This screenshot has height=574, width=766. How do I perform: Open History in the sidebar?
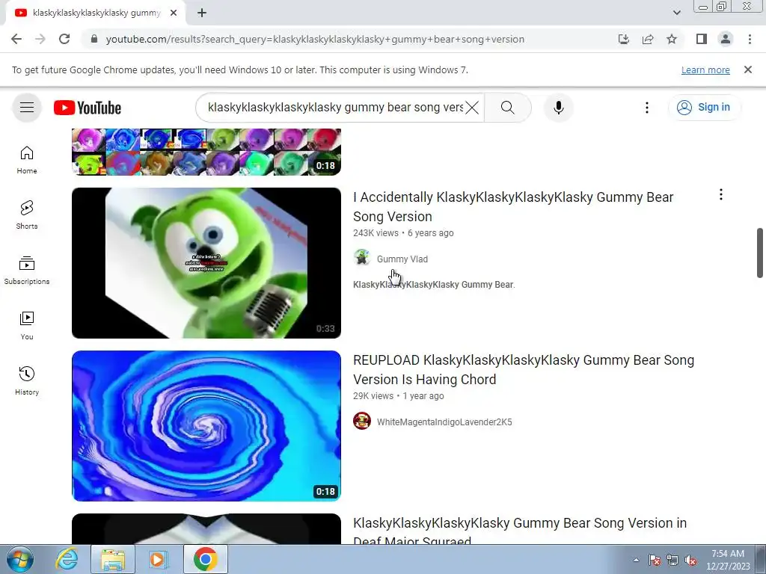click(27, 380)
